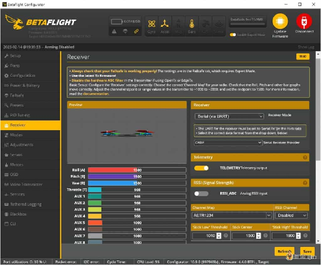Click the Update Firmware chip icon
This screenshot has height=265, width=321.
[280, 21]
